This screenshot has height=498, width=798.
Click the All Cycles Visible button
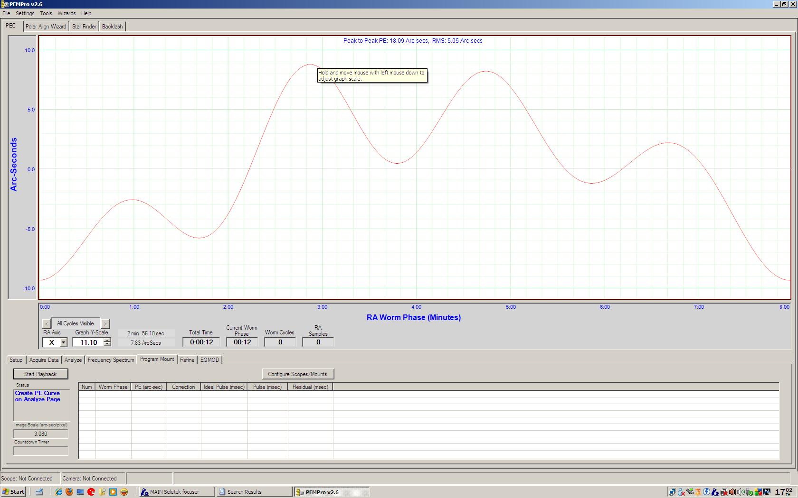(76, 323)
